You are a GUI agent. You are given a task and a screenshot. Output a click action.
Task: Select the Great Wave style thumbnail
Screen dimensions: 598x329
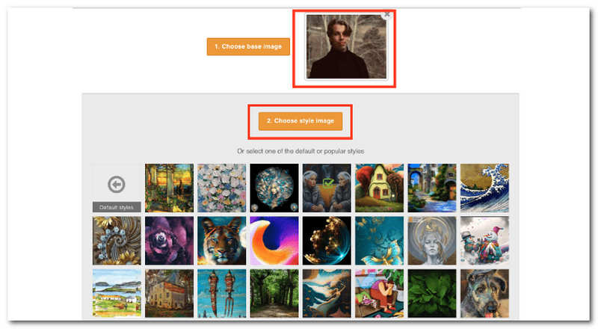pyautogui.click(x=484, y=188)
